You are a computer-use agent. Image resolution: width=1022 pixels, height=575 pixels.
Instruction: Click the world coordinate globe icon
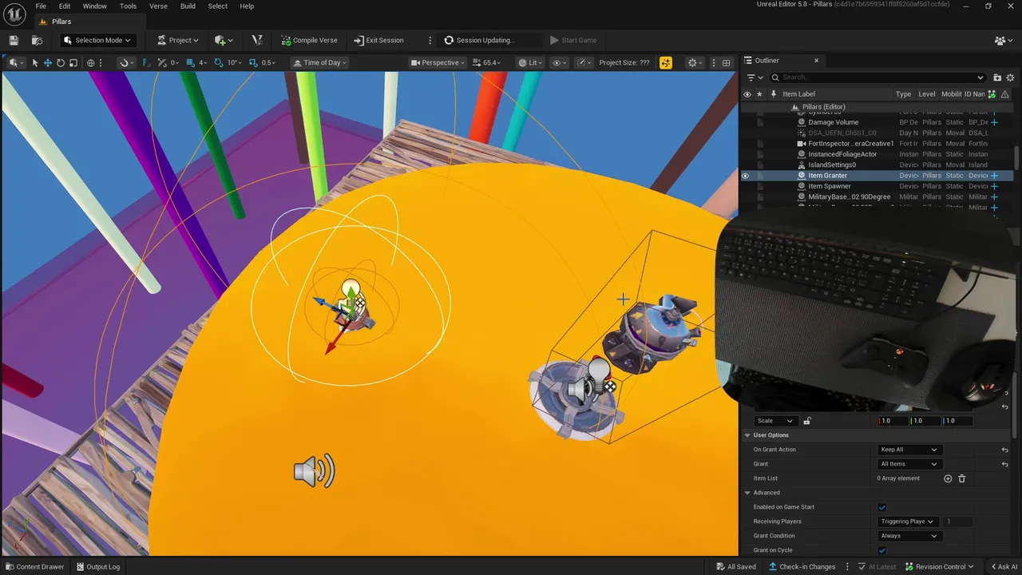pyautogui.click(x=91, y=62)
